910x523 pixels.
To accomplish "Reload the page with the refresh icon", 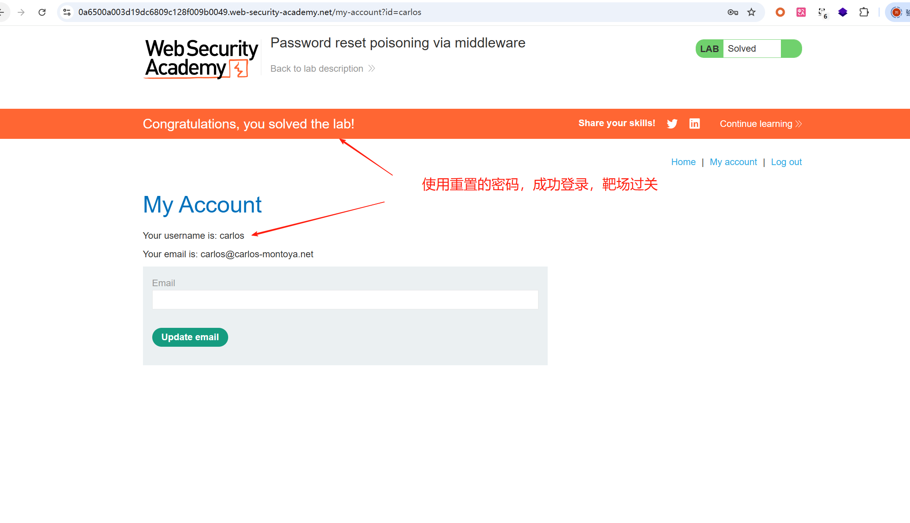I will point(42,12).
